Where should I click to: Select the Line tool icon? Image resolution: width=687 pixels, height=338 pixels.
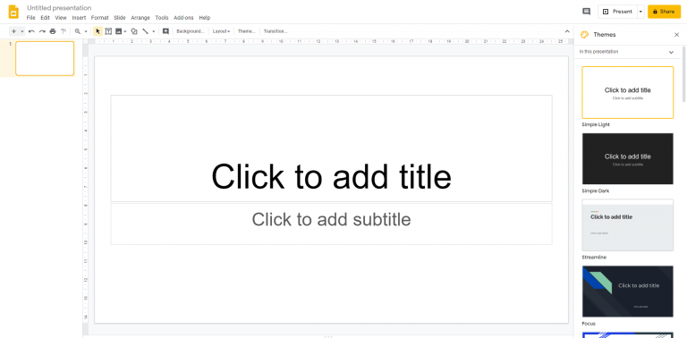(x=146, y=31)
